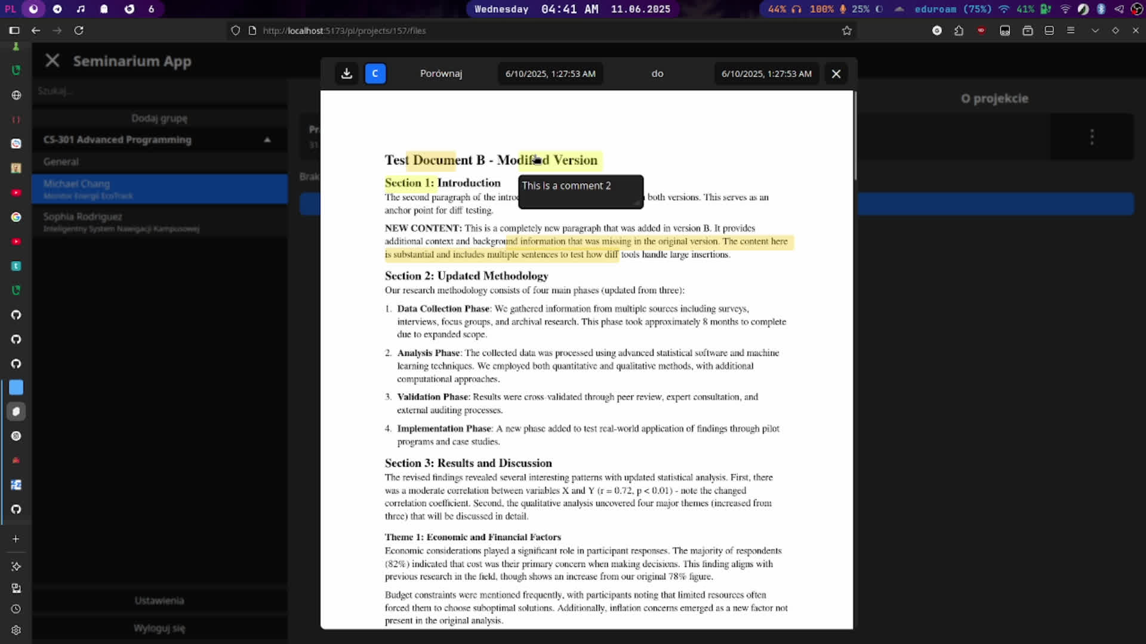Click the 'Section 2: Updated Methodology' heading

click(x=466, y=275)
